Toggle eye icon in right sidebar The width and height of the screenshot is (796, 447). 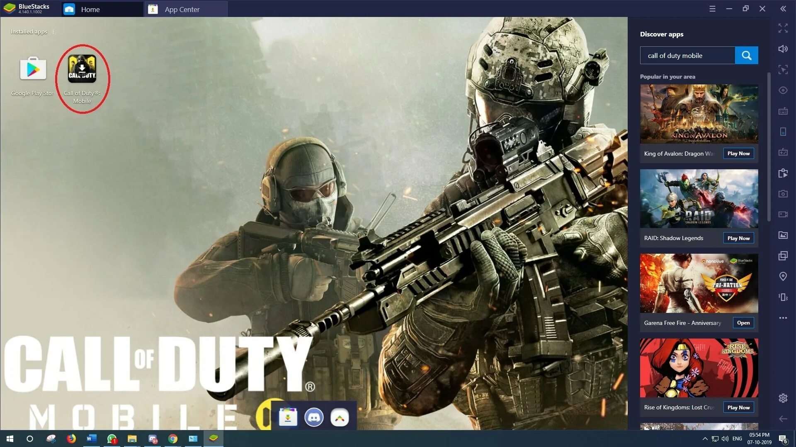pyautogui.click(x=783, y=90)
